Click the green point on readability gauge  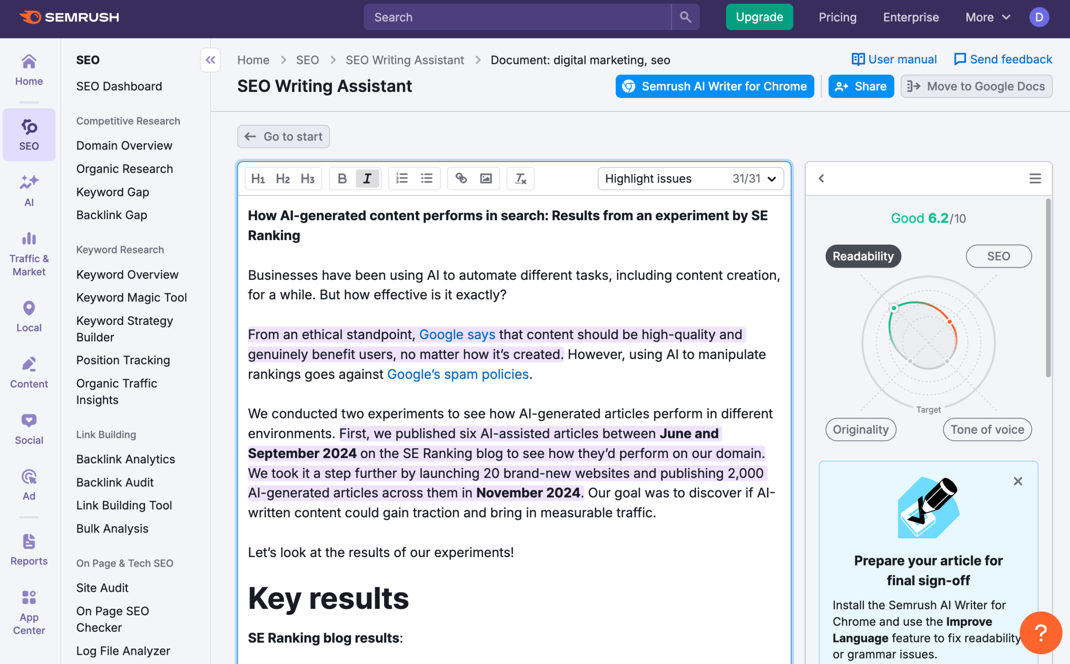[x=894, y=308]
